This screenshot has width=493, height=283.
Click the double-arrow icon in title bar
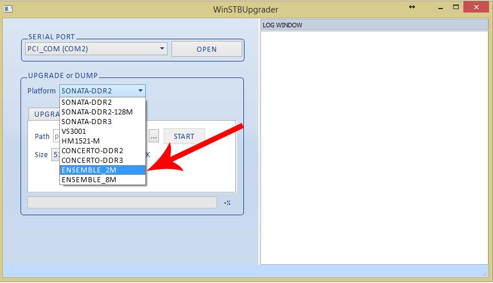coord(412,7)
